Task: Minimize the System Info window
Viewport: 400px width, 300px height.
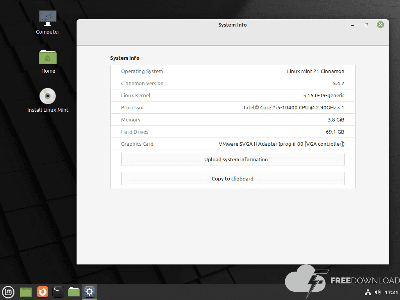Action: coord(352,25)
